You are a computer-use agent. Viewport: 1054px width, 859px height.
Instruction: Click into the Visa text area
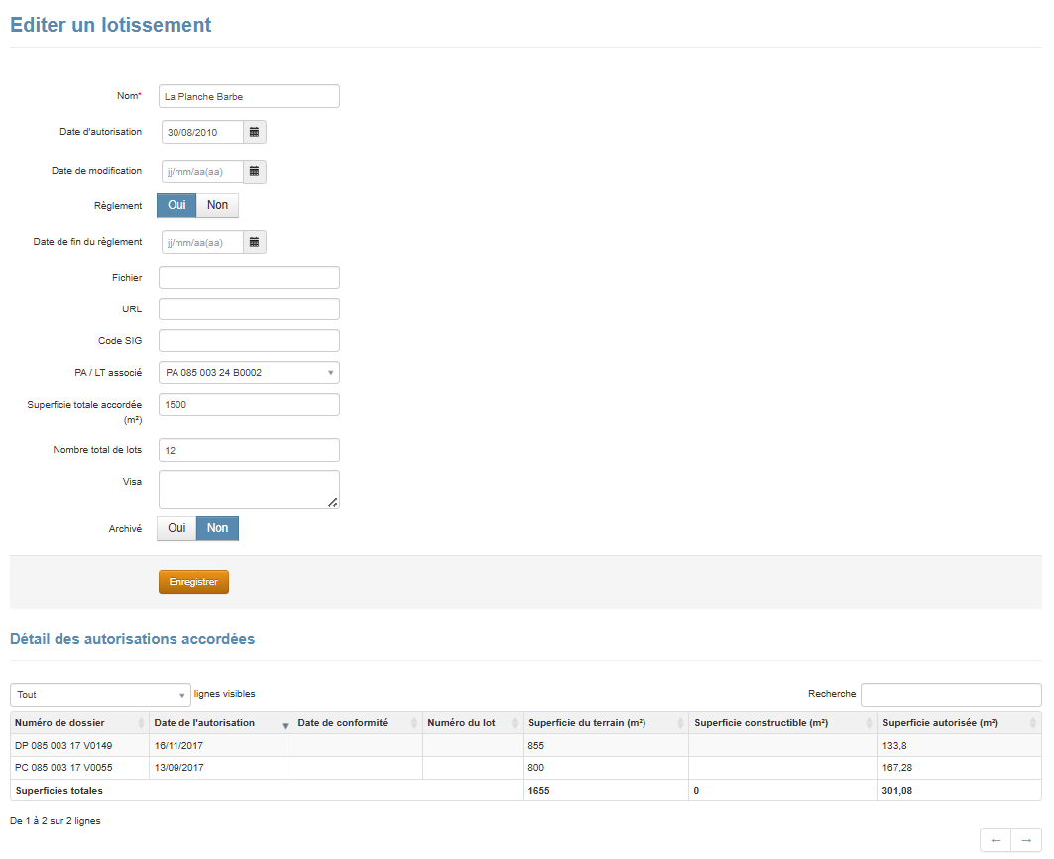click(249, 489)
